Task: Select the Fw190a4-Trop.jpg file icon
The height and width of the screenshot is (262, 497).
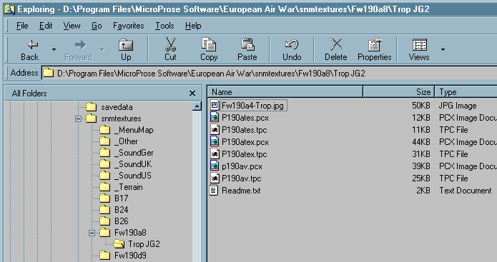Action: point(215,105)
